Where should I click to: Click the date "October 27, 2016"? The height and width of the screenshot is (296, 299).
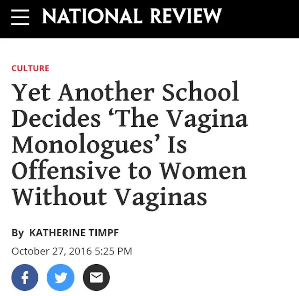pyautogui.click(x=52, y=251)
